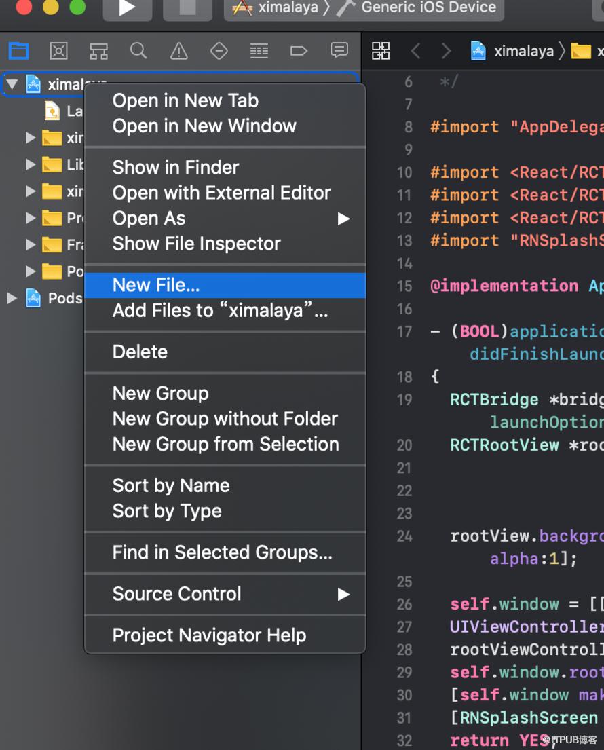
Task: Open the Open As submenu
Action: point(225,219)
